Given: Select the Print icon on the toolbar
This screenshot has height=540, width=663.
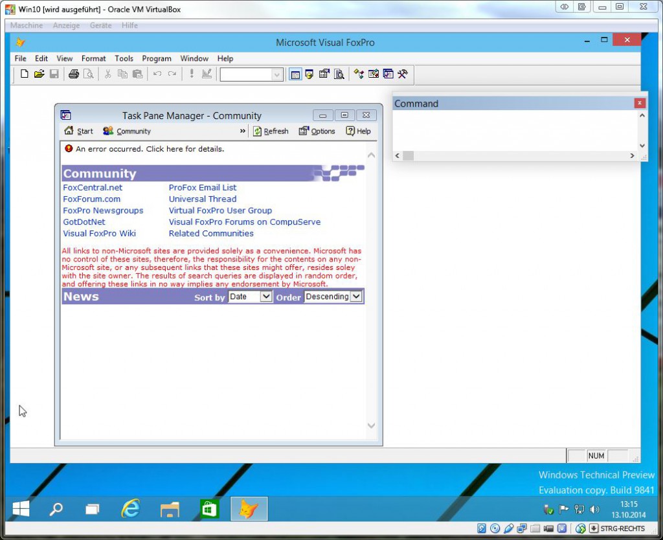Looking at the screenshot, I should click(x=72, y=74).
